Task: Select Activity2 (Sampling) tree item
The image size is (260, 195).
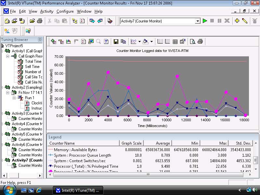Action: (27, 87)
